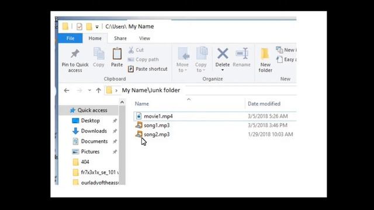This screenshot has width=374, height=210.
Task: Open the 404 folder in sidebar
Action: [x=85, y=162]
